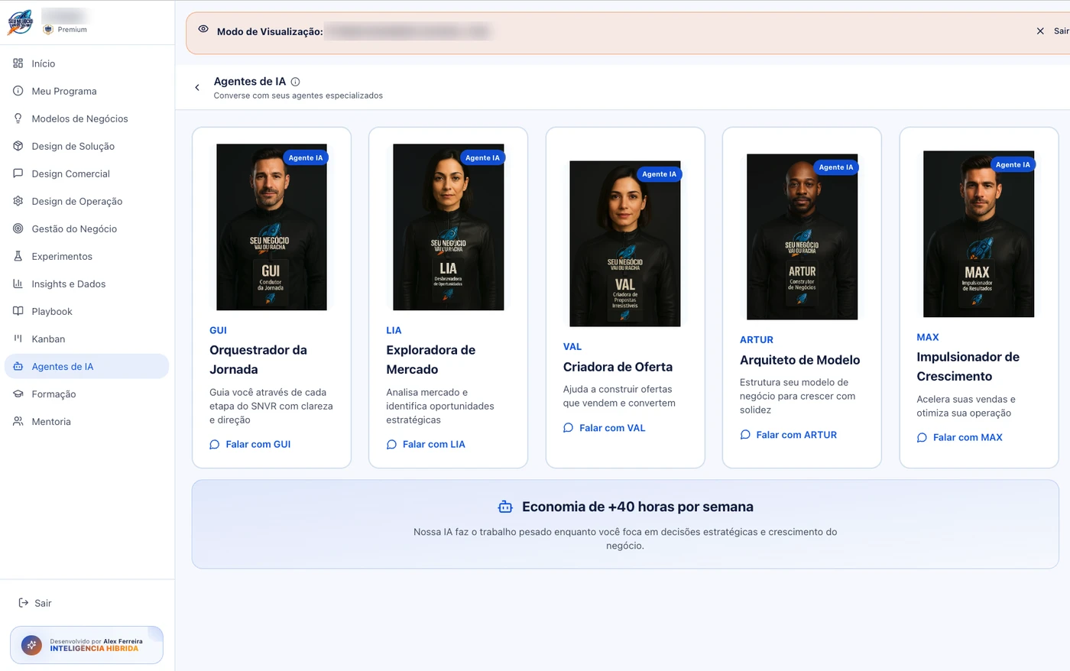Open the Início menu item
1070x671 pixels.
click(x=86, y=63)
